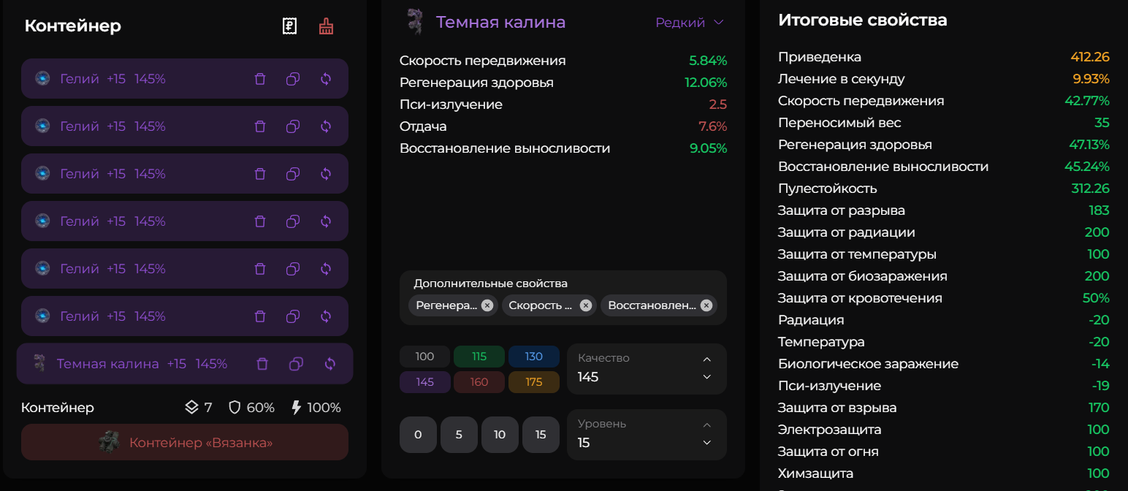The image size is (1128, 491).
Task: Remove the Восстановление additional property chip
Action: click(706, 305)
